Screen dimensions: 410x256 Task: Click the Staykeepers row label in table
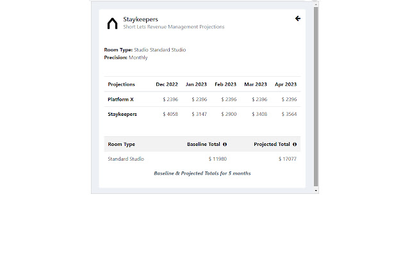[x=122, y=114]
